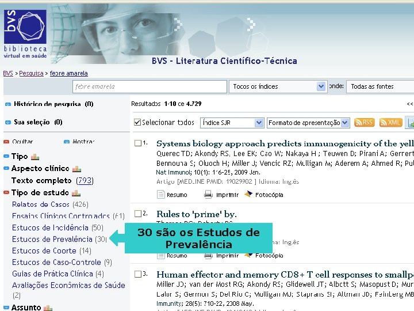Click Histórico de pesquisa (0)

pos(53,104)
